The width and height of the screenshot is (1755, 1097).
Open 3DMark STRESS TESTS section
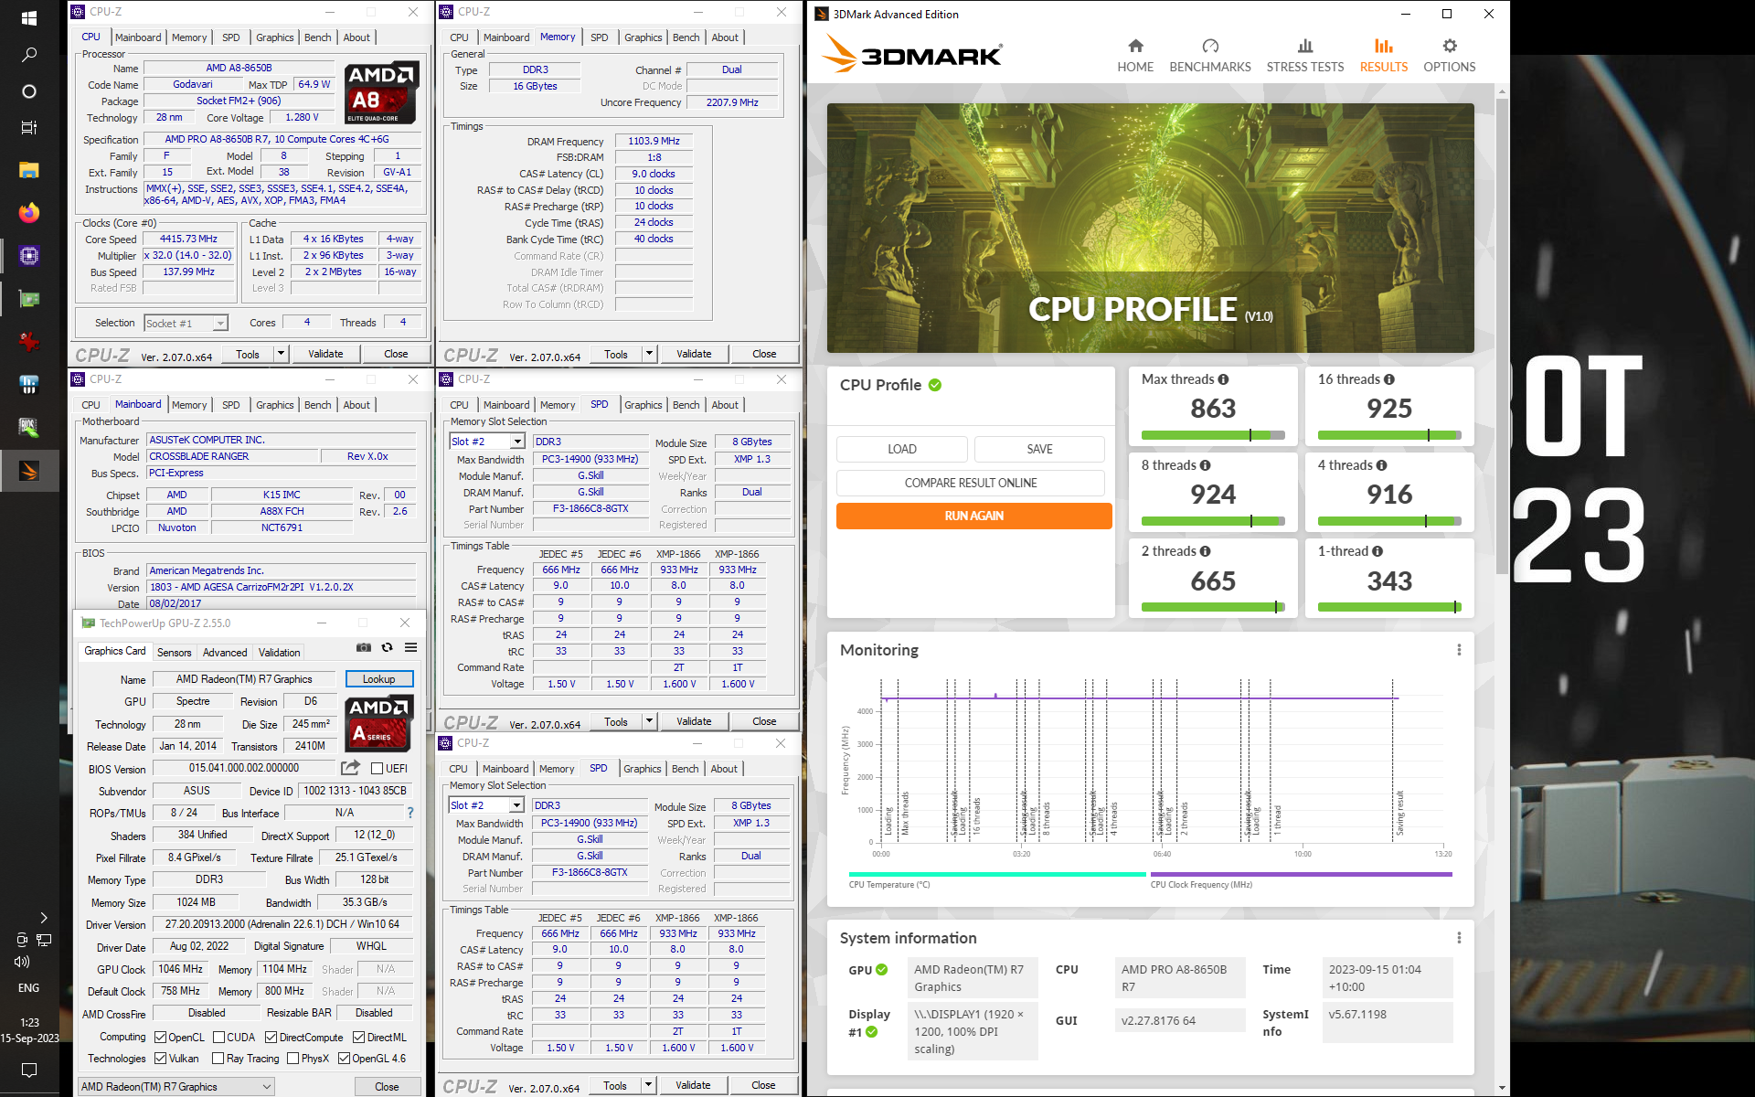pyautogui.click(x=1305, y=56)
